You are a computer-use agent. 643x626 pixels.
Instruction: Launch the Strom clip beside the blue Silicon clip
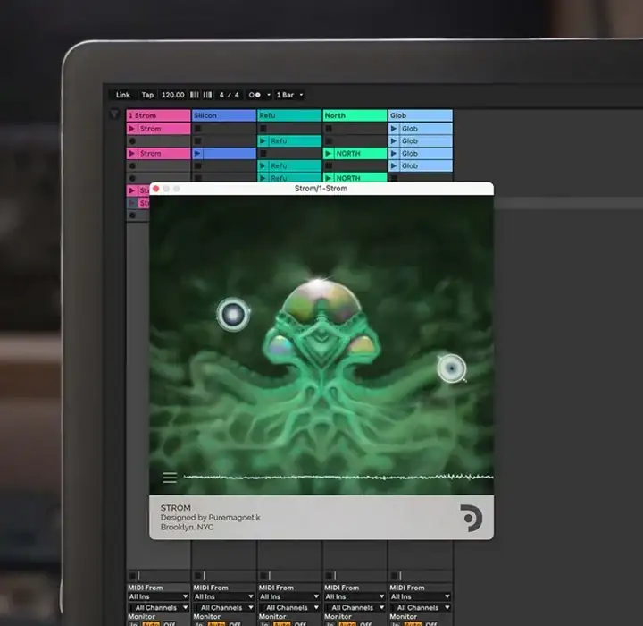point(132,154)
